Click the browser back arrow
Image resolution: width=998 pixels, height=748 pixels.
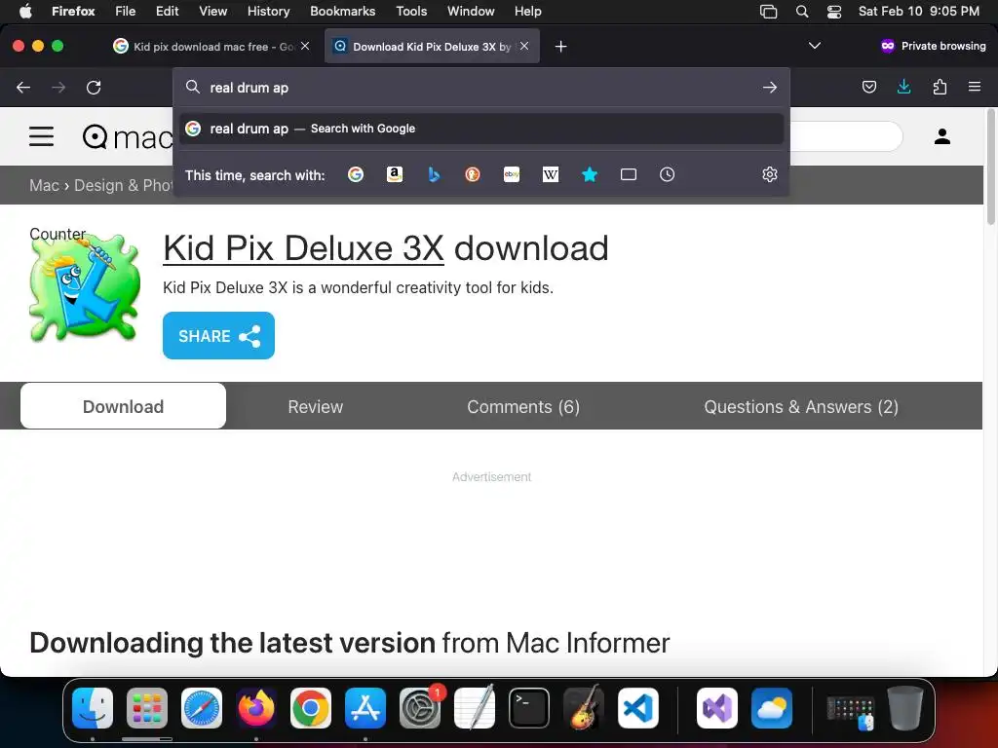point(23,87)
